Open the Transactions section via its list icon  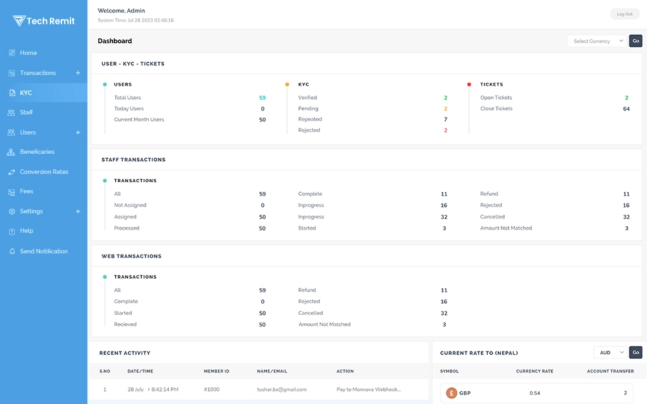click(x=11, y=72)
